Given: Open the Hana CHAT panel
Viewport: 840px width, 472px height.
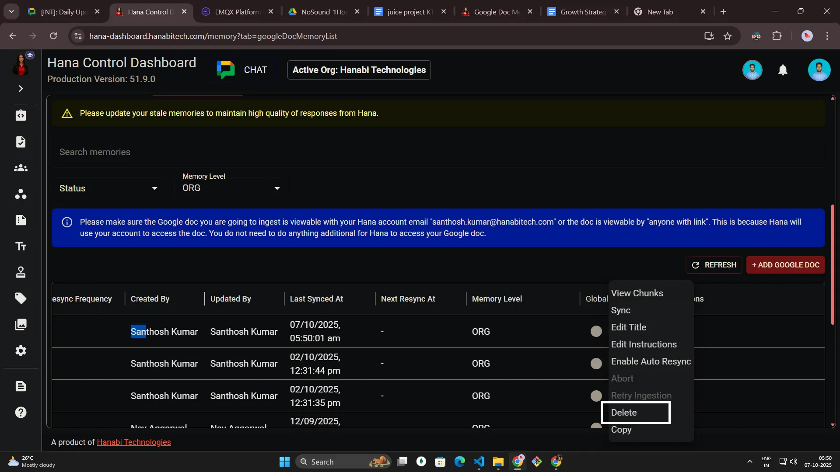Looking at the screenshot, I should click(x=242, y=69).
